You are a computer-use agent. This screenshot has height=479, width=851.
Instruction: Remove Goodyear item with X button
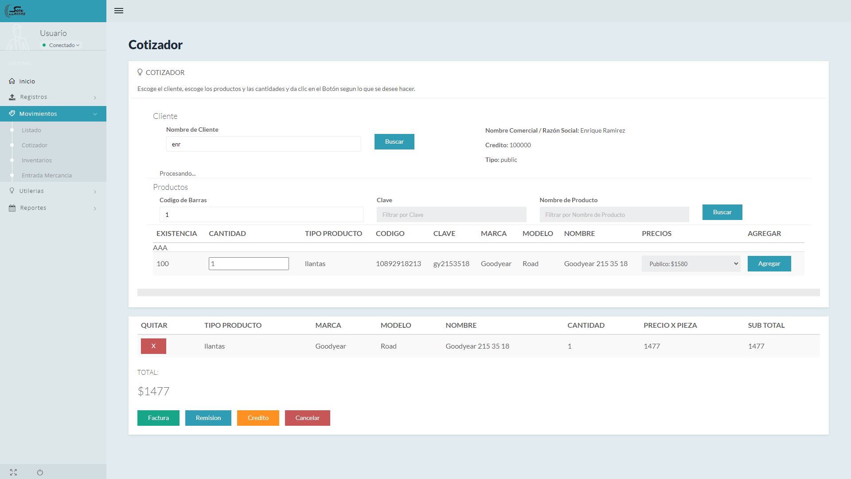[x=153, y=346]
